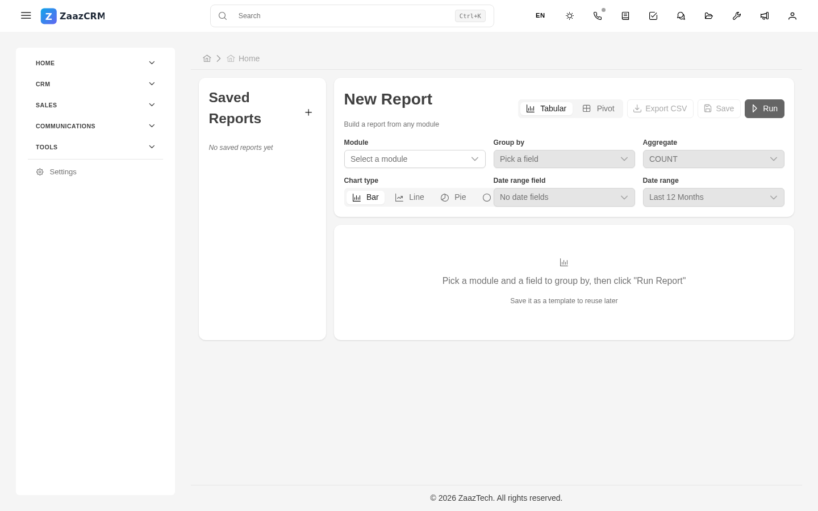Open the Date range field dropdown

click(564, 197)
